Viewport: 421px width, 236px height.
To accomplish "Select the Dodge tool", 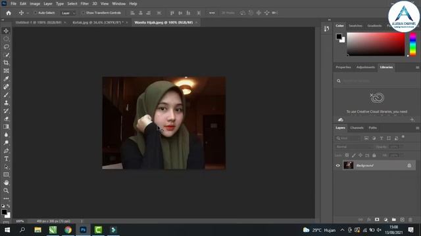I will pos(6,143).
